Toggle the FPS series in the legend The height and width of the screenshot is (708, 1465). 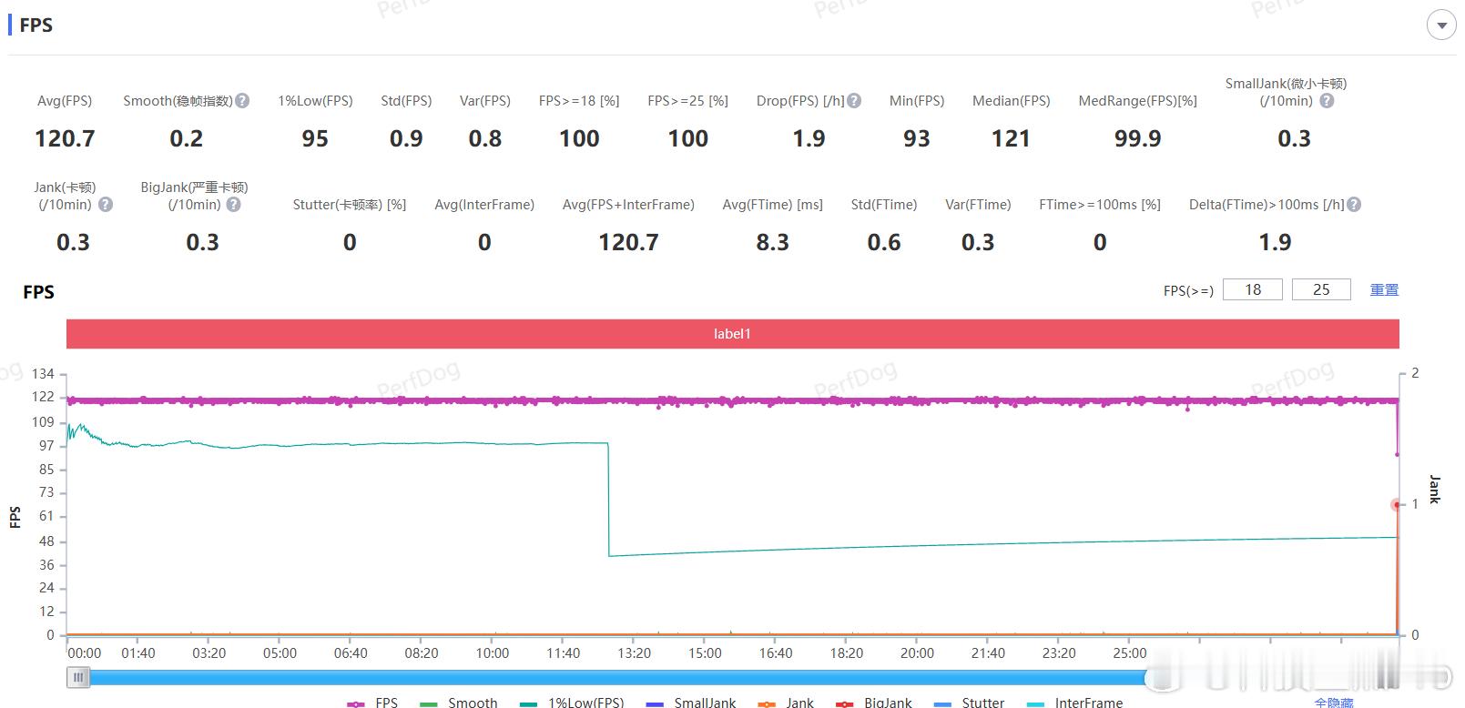click(372, 703)
